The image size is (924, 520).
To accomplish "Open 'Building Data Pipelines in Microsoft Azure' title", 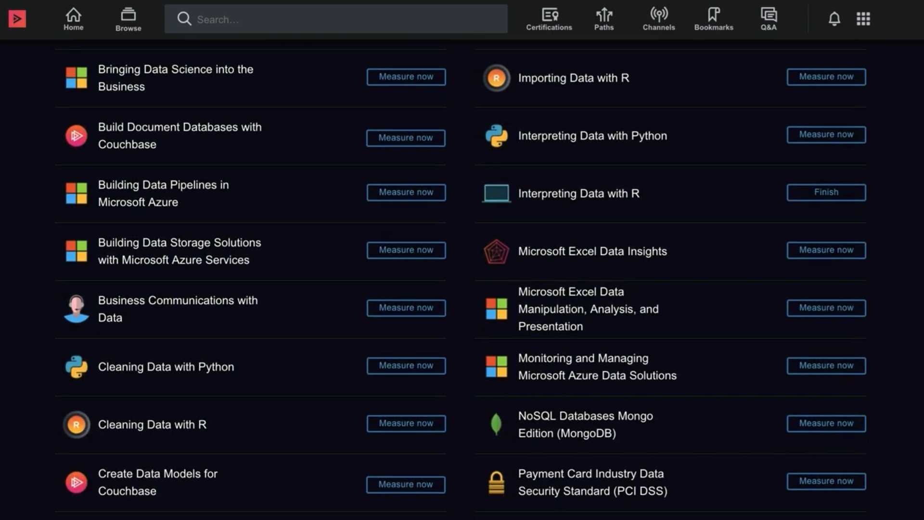I will 164,194.
